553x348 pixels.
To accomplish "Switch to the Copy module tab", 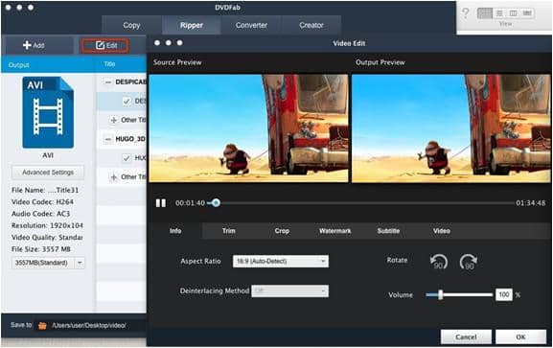I will click(x=131, y=26).
